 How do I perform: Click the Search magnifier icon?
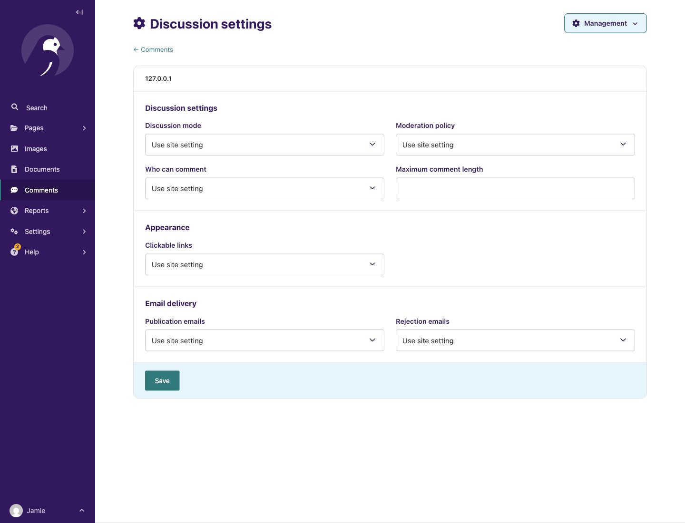(15, 107)
